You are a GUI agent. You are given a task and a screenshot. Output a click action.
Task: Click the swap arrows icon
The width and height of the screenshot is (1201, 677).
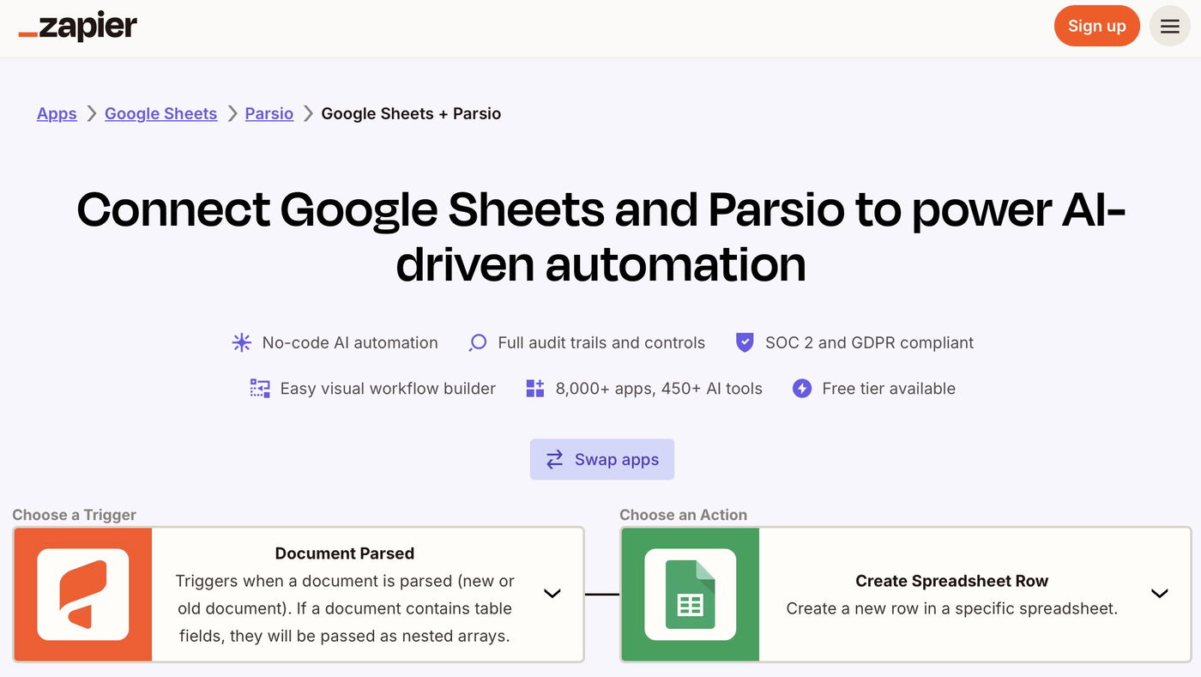[x=555, y=459]
